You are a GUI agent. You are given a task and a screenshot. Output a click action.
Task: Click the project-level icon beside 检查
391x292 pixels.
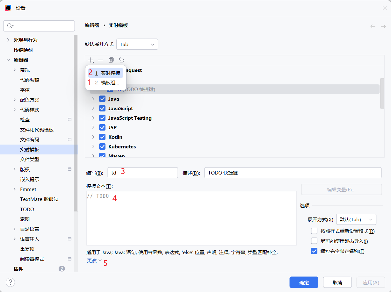[x=70, y=120]
